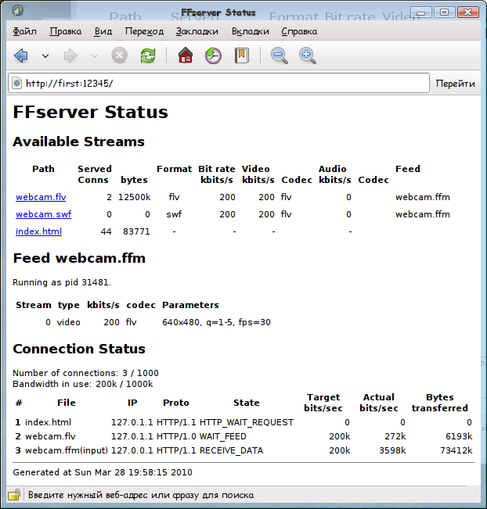Open the history clock icon
The height and width of the screenshot is (509, 487).
(x=213, y=56)
